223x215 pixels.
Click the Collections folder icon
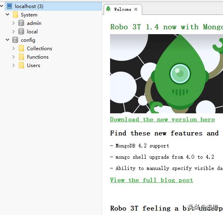tap(21, 48)
